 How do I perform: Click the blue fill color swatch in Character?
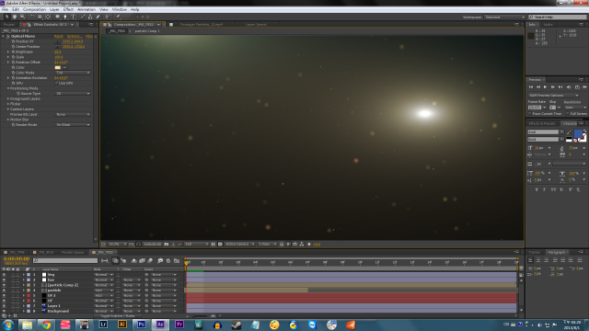[578, 133]
